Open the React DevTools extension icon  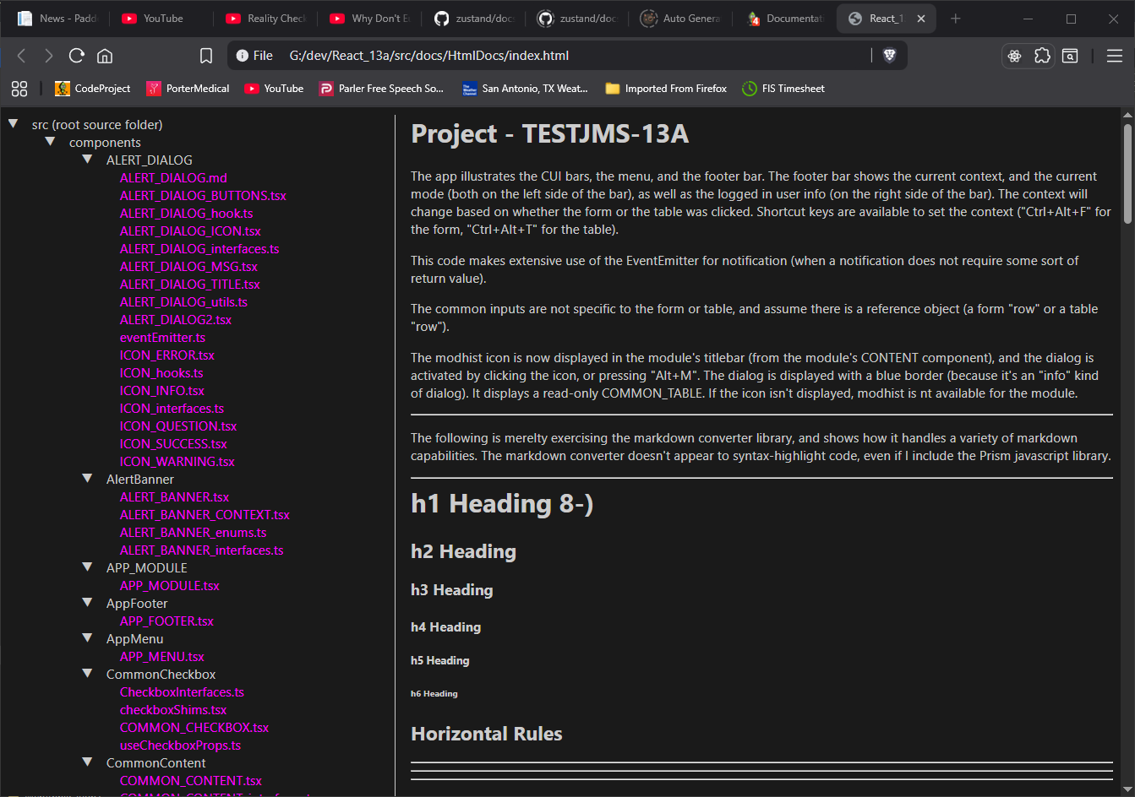pyautogui.click(x=1015, y=56)
